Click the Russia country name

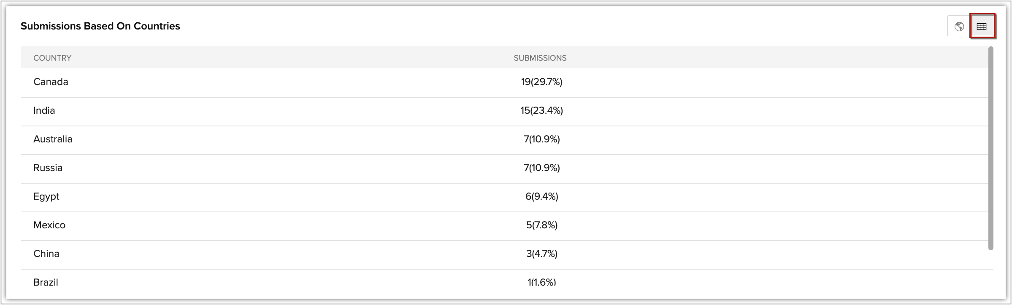click(48, 168)
